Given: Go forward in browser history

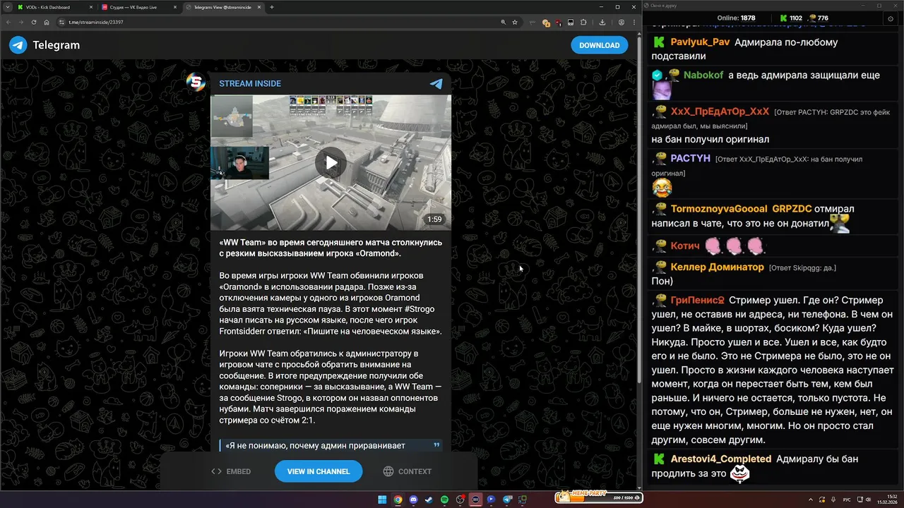Looking at the screenshot, I should (20, 22).
